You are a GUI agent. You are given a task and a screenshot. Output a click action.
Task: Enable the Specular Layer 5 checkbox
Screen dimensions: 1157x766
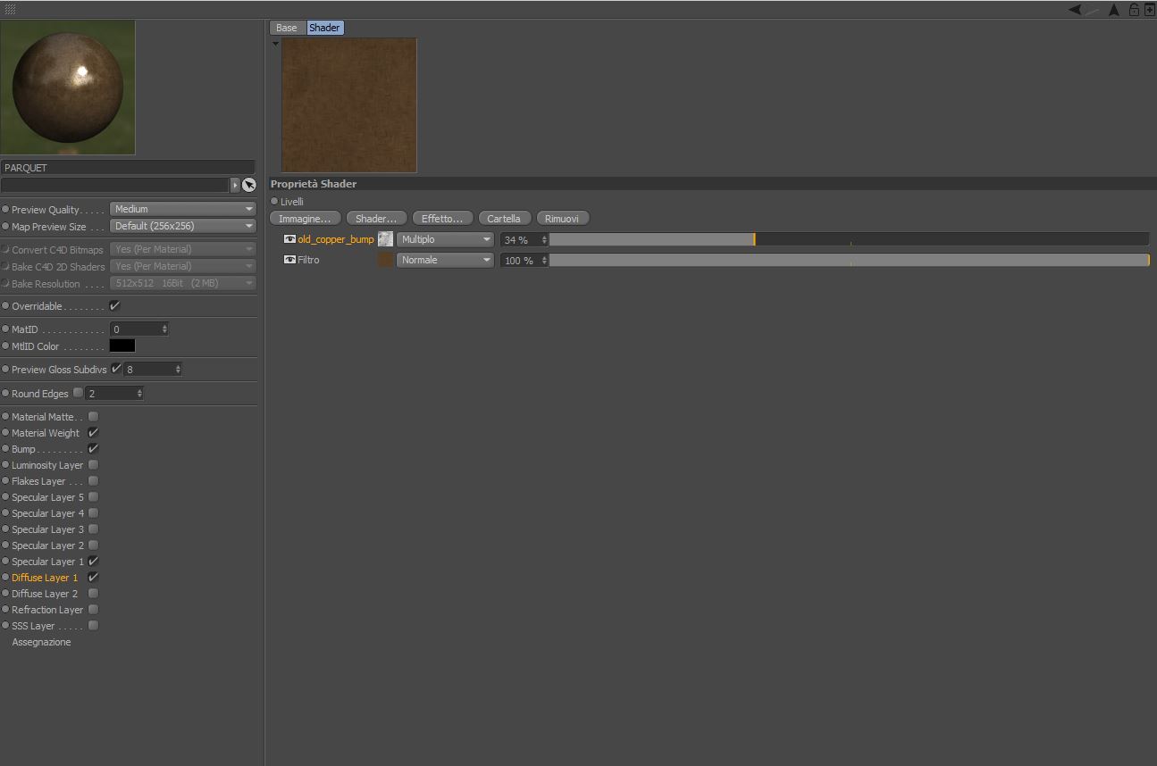93,497
